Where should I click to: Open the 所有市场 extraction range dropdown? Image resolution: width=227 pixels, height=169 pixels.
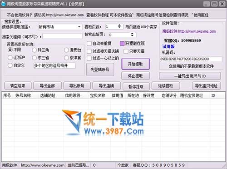point(60,27)
